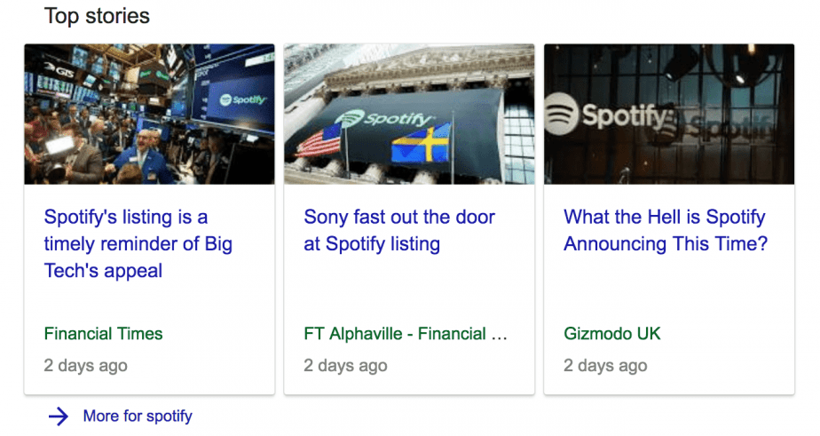The image size is (820, 436).
Task: Click 2 days ago under FT Alphaville
Action: point(346,365)
